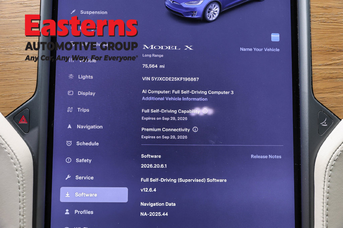Image resolution: width=343 pixels, height=228 pixels.
Task: Click the Schedule clock icon
Action: click(69, 143)
